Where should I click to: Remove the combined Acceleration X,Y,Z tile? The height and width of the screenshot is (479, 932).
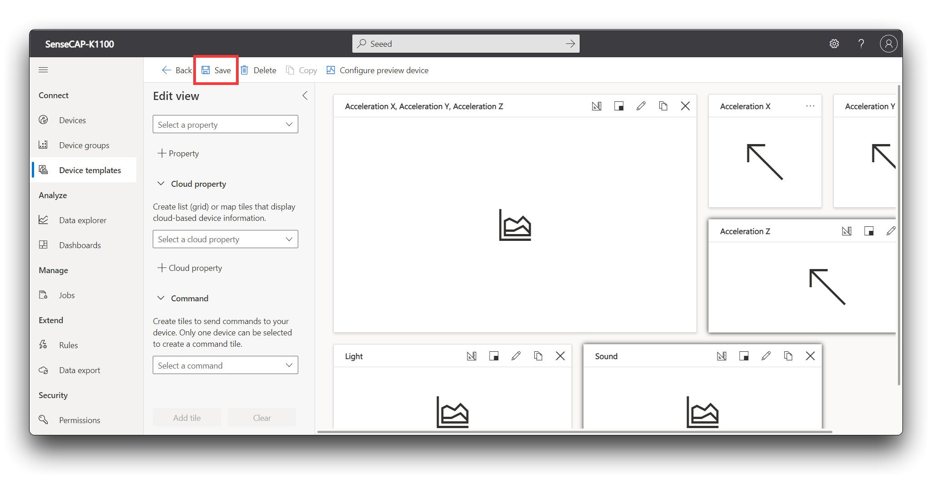[685, 106]
